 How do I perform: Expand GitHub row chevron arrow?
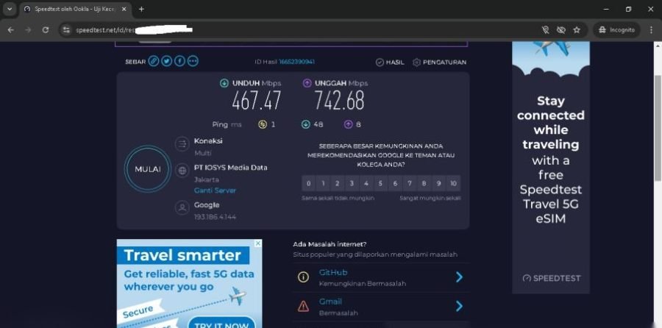coord(459,277)
